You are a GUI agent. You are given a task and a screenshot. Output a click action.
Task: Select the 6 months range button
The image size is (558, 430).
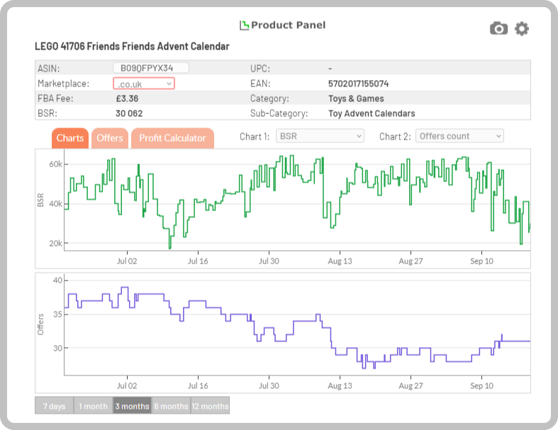[171, 406]
